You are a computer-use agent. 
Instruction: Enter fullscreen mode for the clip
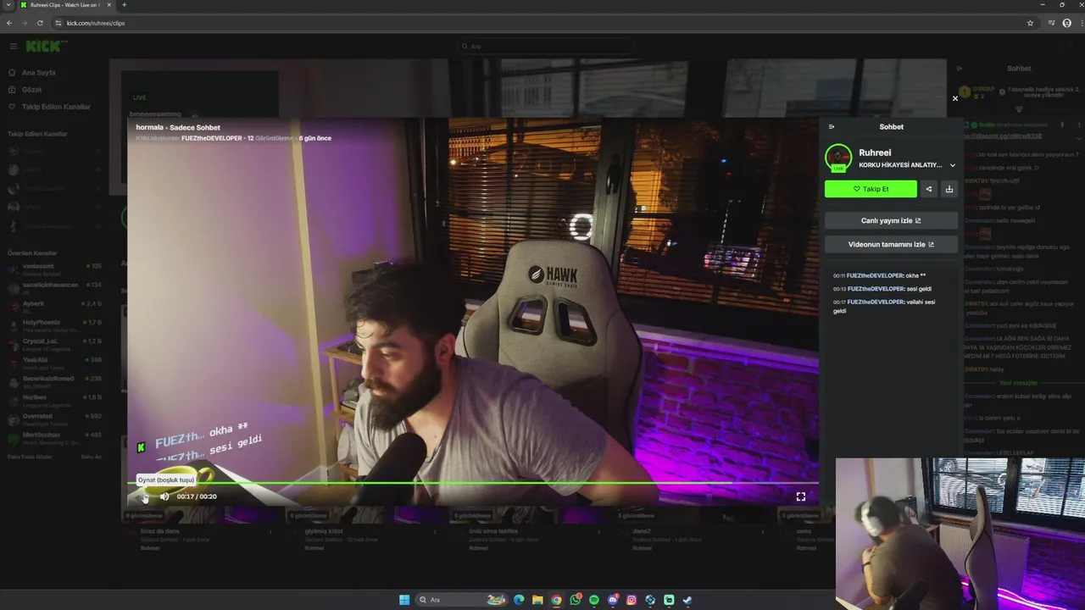tap(801, 496)
